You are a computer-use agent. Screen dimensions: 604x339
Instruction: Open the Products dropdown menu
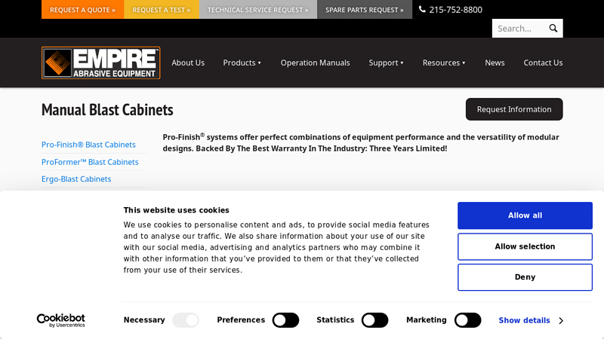coord(242,63)
